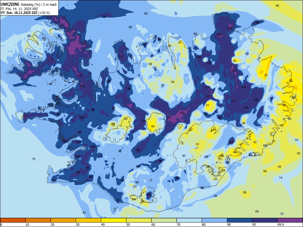Click the map humidity value '83'
The height and width of the screenshot is (227, 303).
pos(163,85)
